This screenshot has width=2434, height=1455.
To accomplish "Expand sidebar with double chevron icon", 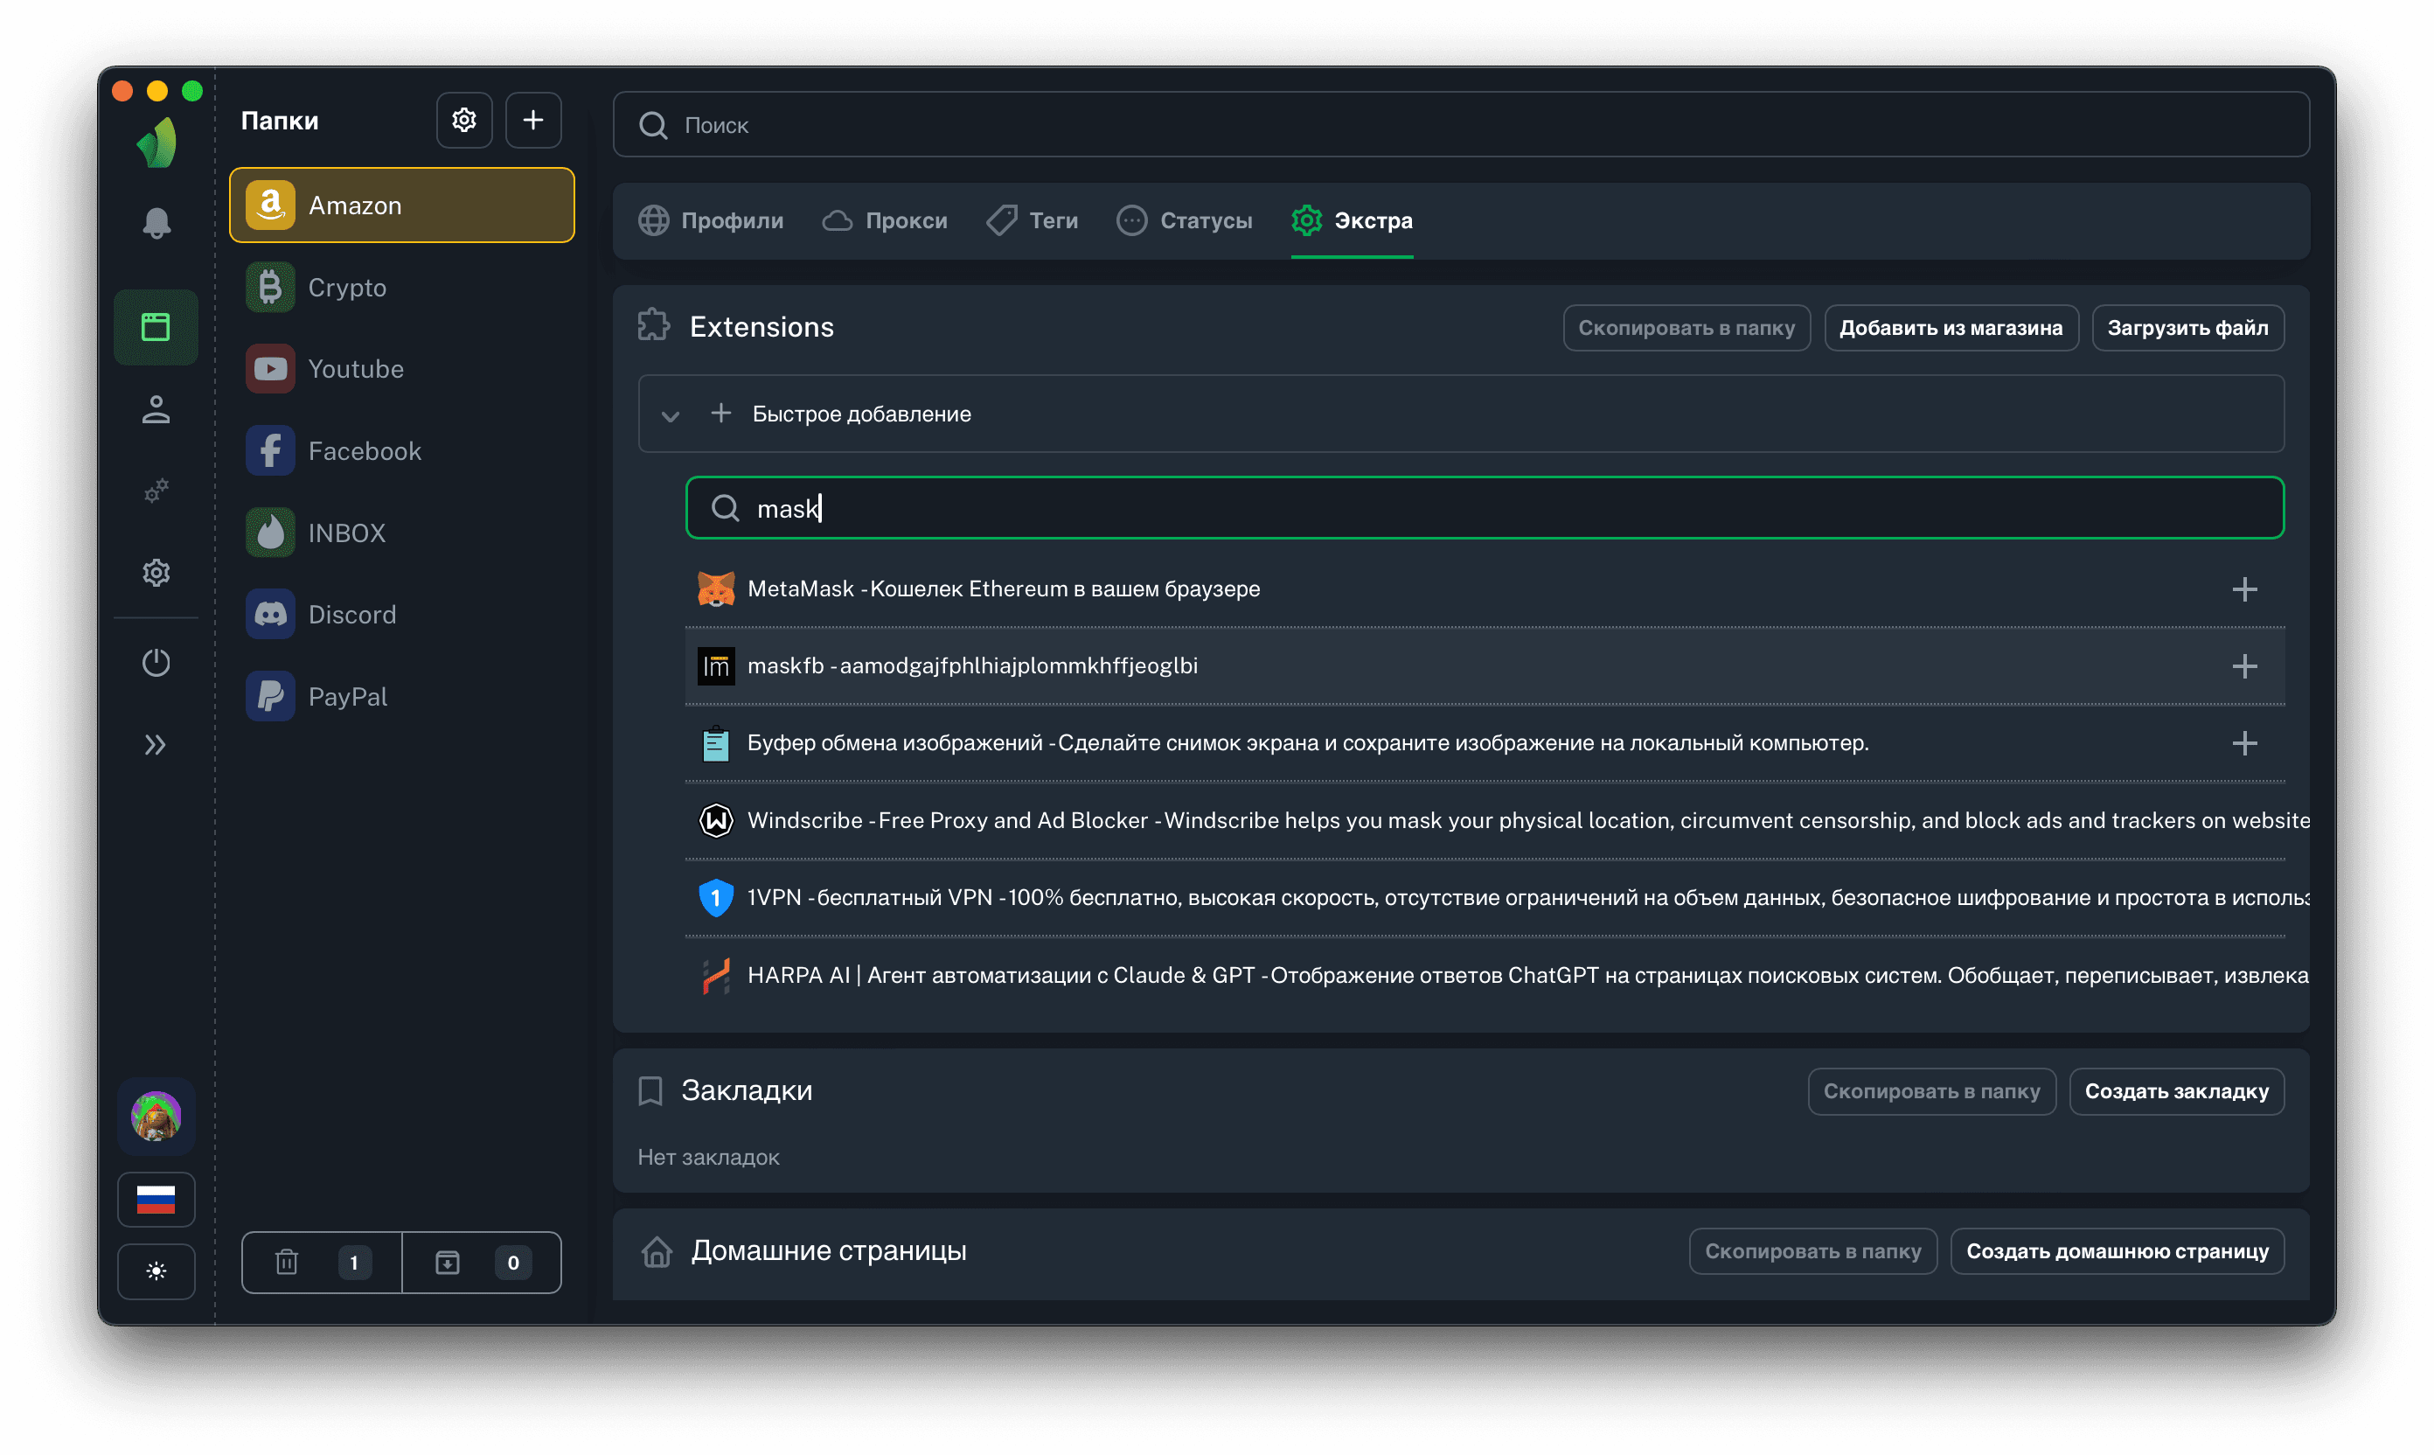I will click(x=156, y=745).
